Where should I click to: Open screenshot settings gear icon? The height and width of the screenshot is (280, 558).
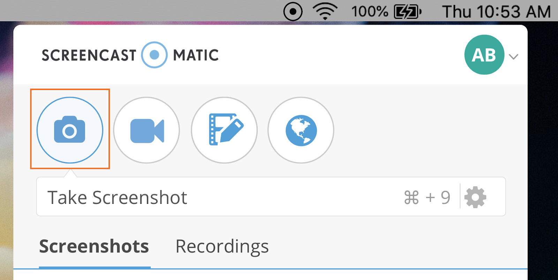click(475, 197)
